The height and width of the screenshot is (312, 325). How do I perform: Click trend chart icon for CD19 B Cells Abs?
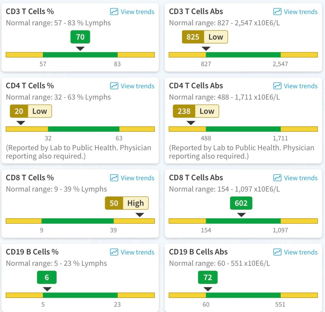coord(277,252)
